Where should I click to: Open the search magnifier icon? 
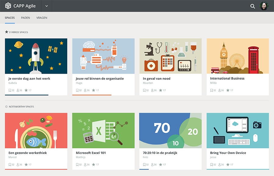click(252, 6)
